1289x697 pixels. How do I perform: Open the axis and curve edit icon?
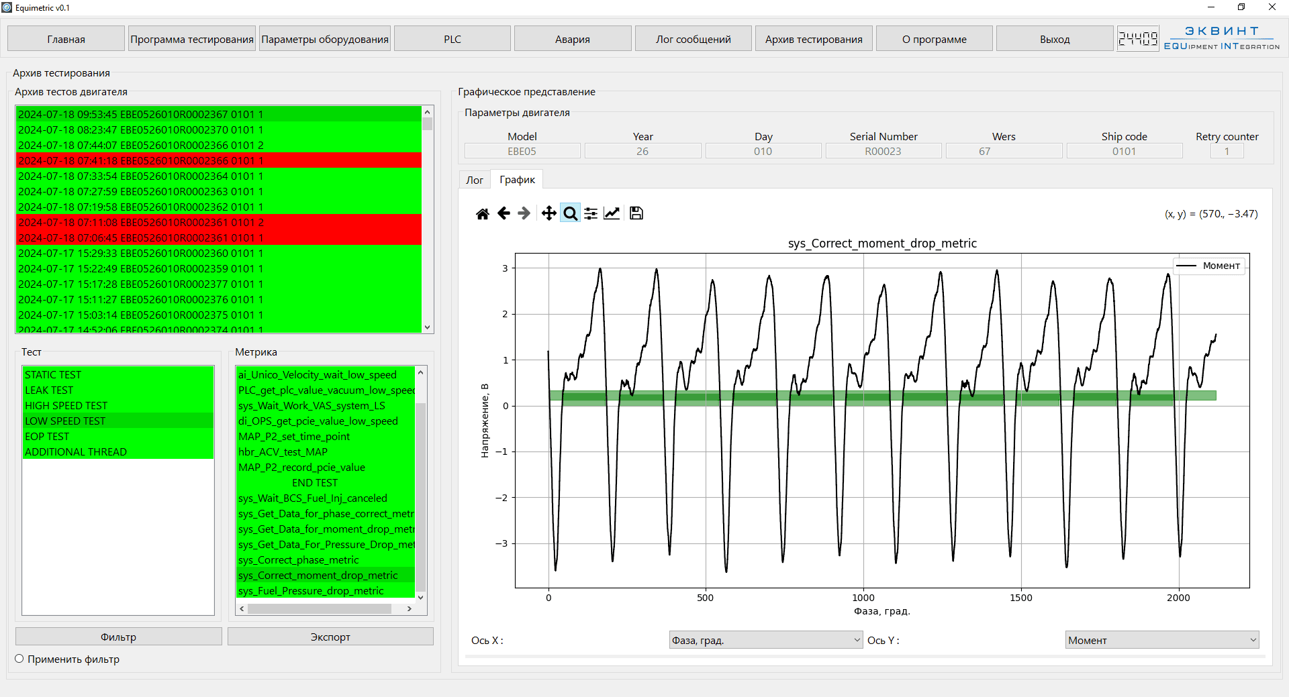point(612,213)
